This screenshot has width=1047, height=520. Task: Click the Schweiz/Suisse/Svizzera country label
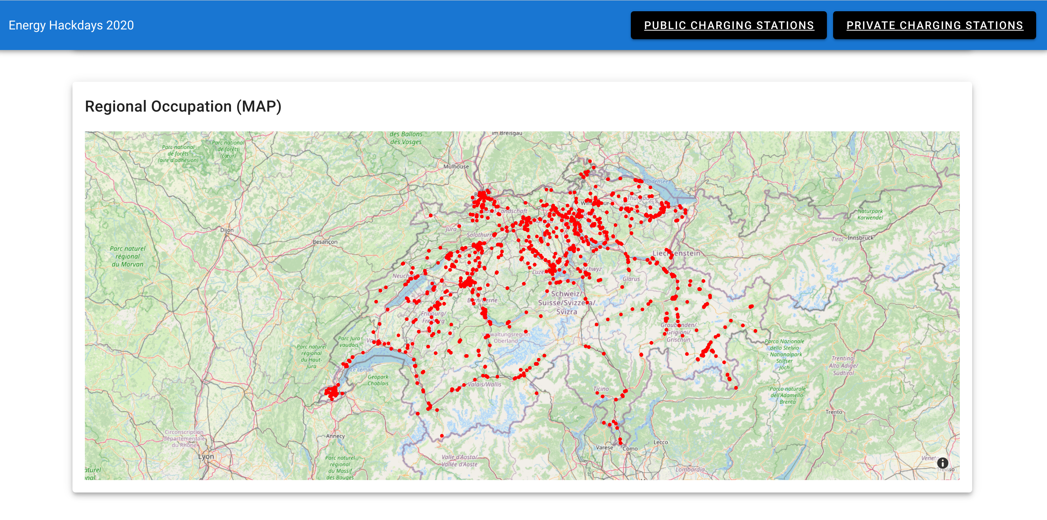point(566,303)
